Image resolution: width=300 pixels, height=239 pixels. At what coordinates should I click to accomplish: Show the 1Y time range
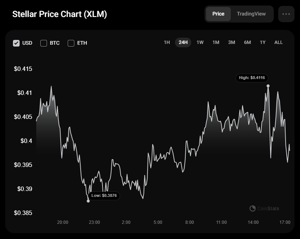click(263, 42)
